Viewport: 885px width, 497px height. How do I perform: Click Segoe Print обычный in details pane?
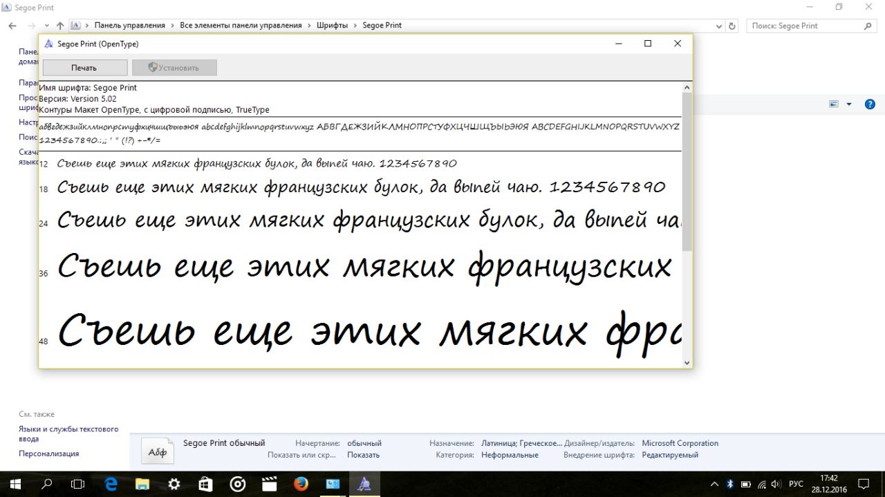coord(224,443)
